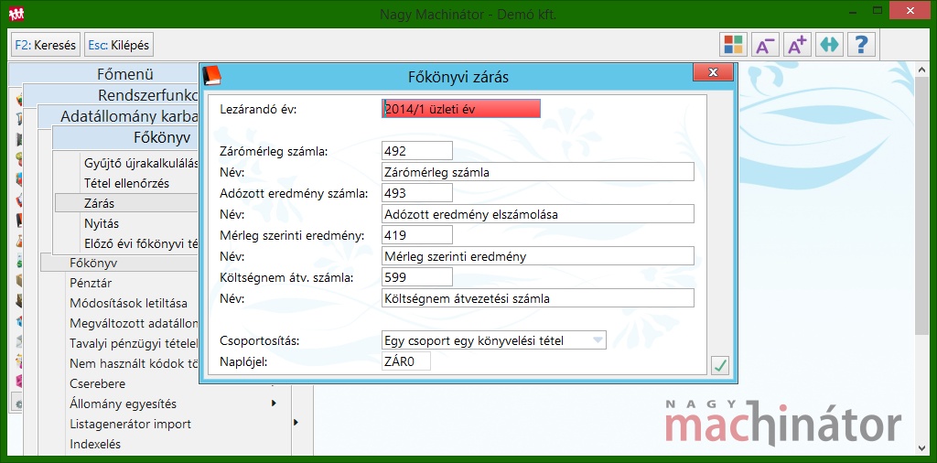This screenshot has height=463, width=937.
Task: Select Megváltozott adatállomány menu item
Action: (x=134, y=323)
